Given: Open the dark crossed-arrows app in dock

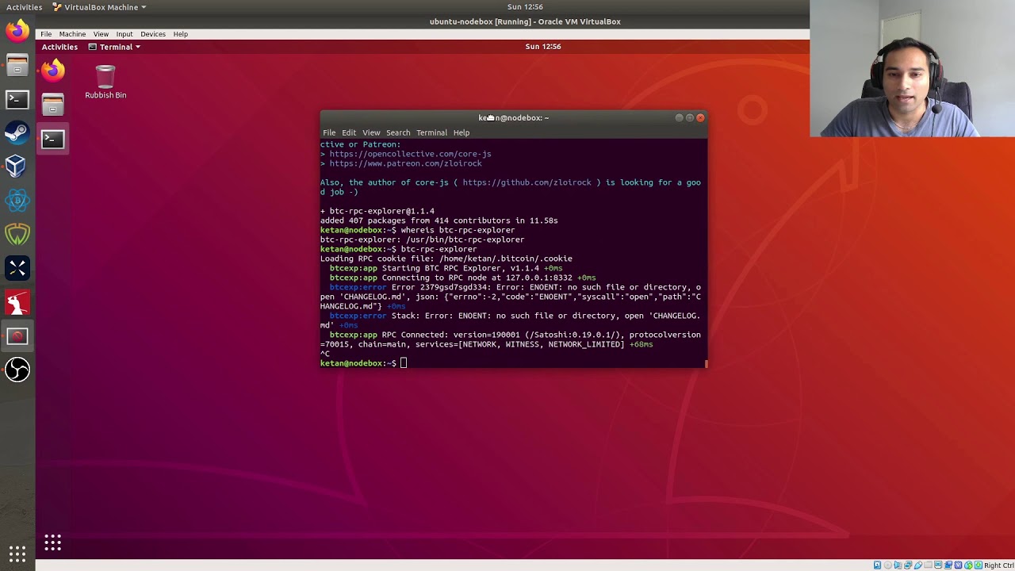Looking at the screenshot, I should (17, 268).
